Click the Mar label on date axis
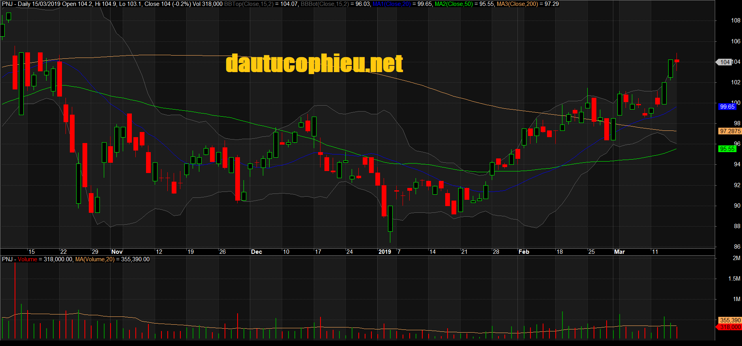 click(x=619, y=252)
